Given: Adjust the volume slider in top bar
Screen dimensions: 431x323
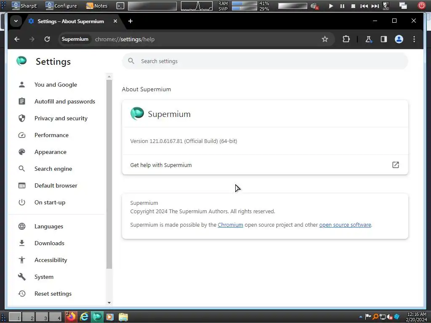Looking at the screenshot, I should point(293,6).
